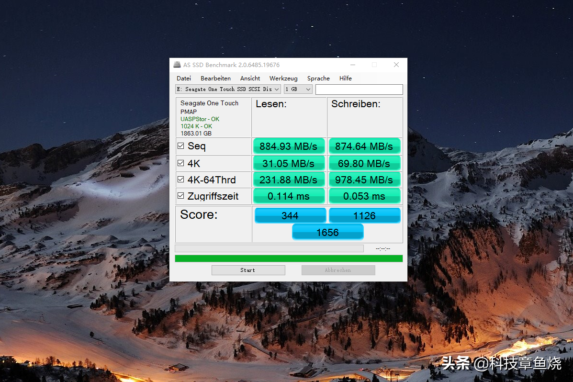Click the PMAP firmware text

pos(189,112)
